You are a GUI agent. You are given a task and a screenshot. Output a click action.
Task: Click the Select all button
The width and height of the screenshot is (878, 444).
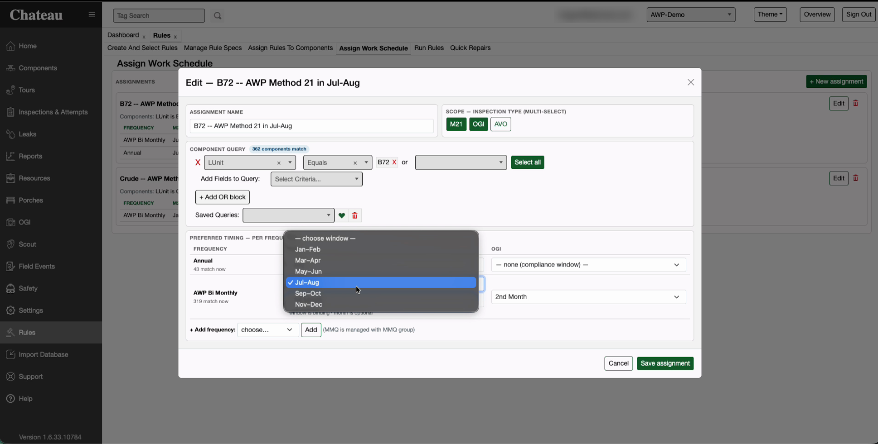[x=528, y=162]
